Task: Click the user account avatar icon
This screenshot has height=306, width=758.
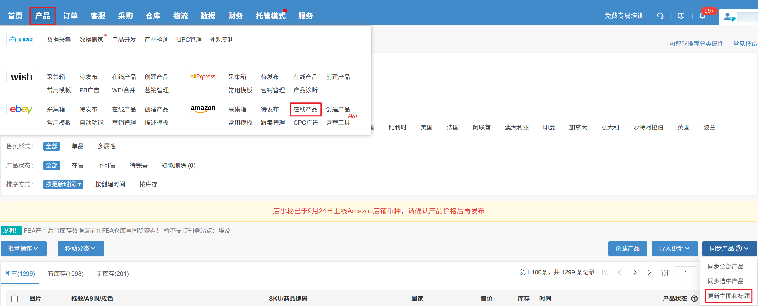Action: 729,17
